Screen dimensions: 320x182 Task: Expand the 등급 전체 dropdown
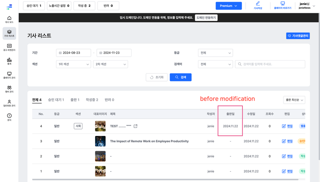coord(215,53)
